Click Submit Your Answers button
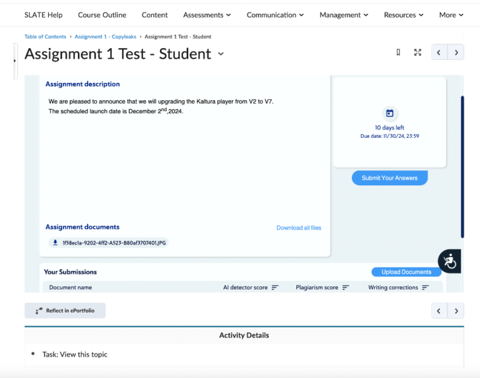The width and height of the screenshot is (480, 378). point(389,178)
